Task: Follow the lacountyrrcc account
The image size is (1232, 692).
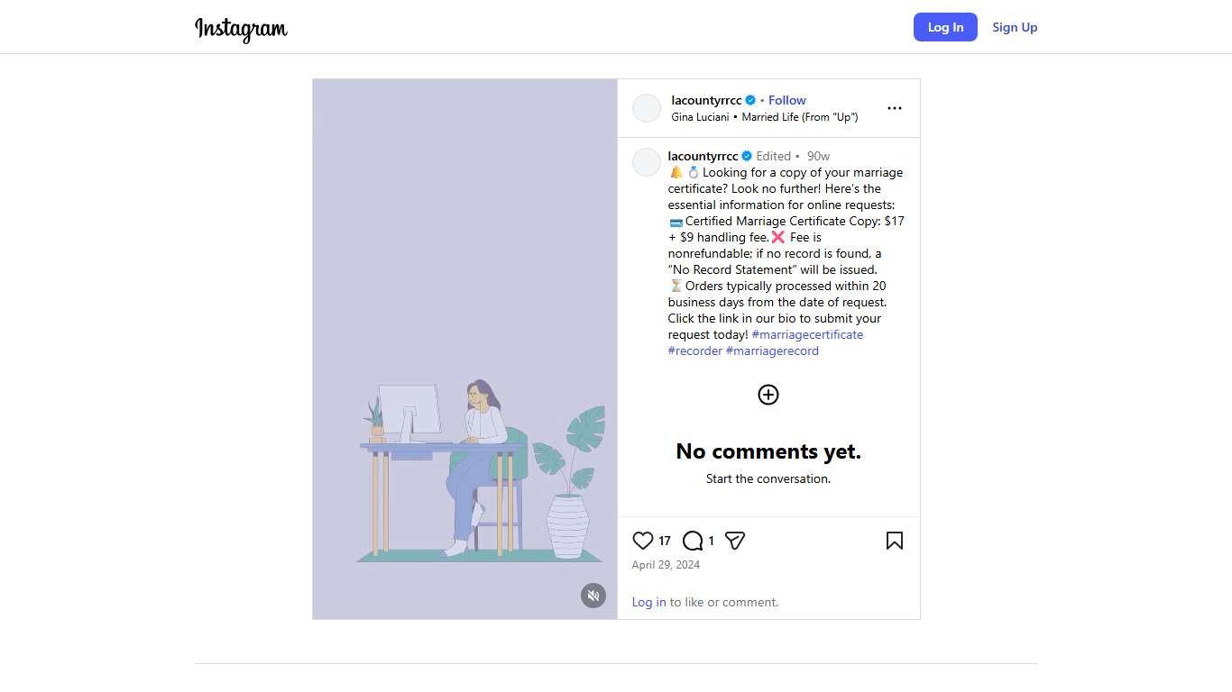Action: pos(786,100)
